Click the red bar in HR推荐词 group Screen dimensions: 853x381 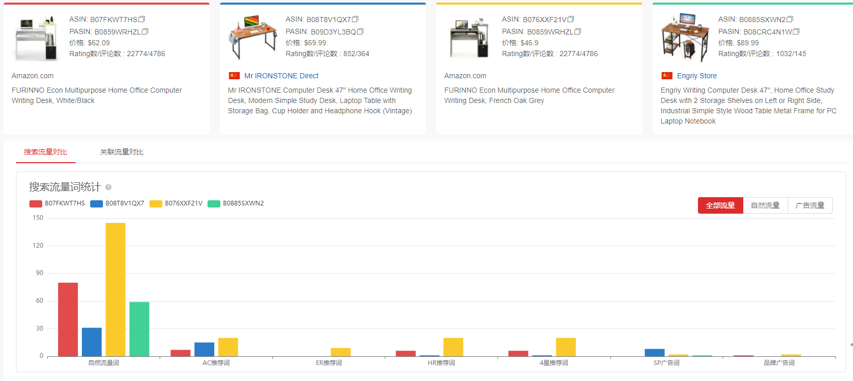pos(405,353)
